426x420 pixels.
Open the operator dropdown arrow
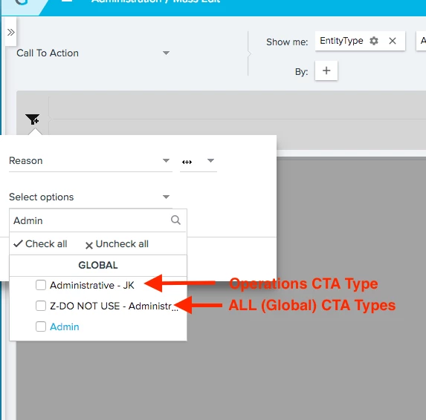coord(210,160)
